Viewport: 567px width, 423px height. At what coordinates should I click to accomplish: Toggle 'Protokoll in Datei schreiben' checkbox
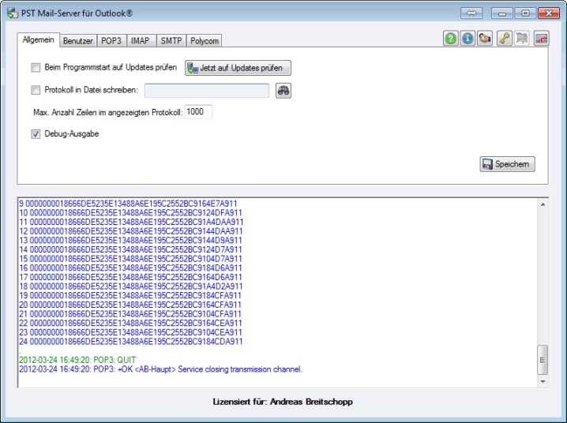point(35,91)
